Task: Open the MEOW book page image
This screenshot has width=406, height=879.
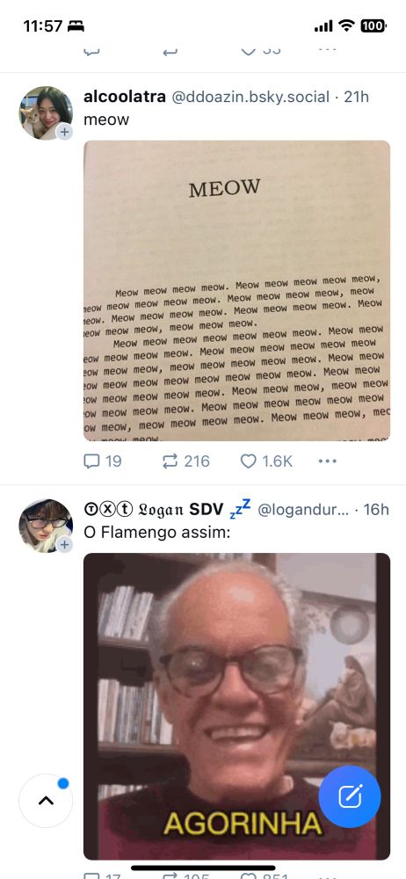Action: [236, 290]
